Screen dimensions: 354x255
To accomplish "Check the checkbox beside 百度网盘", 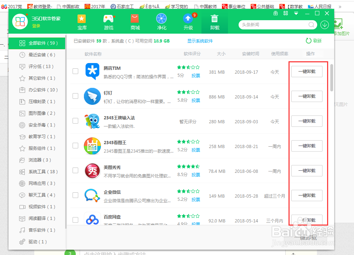I will pos(75,220).
